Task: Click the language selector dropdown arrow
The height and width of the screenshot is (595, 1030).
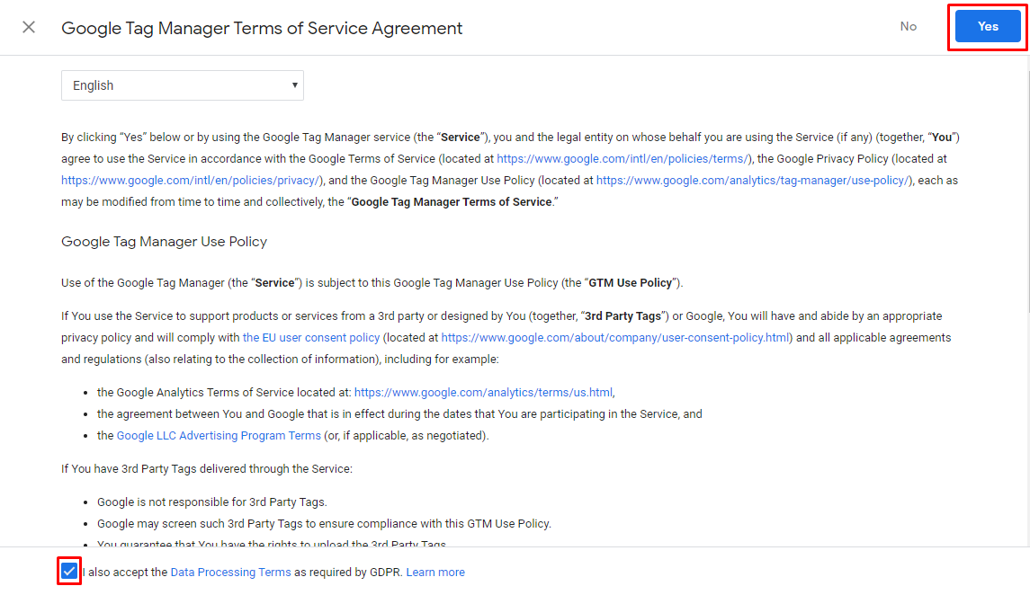Action: pos(294,84)
